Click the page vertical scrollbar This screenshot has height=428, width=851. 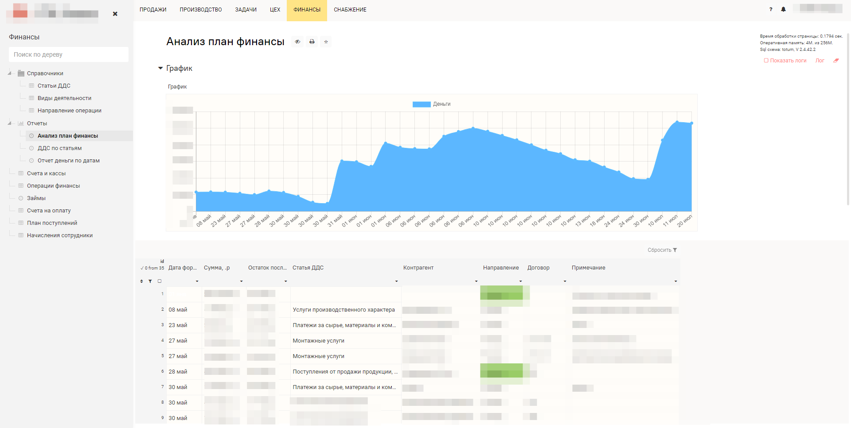pyautogui.click(x=848, y=120)
